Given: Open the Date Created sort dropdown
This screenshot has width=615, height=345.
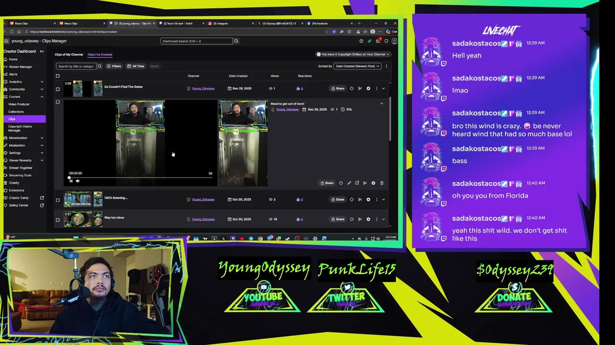Looking at the screenshot, I should point(357,66).
